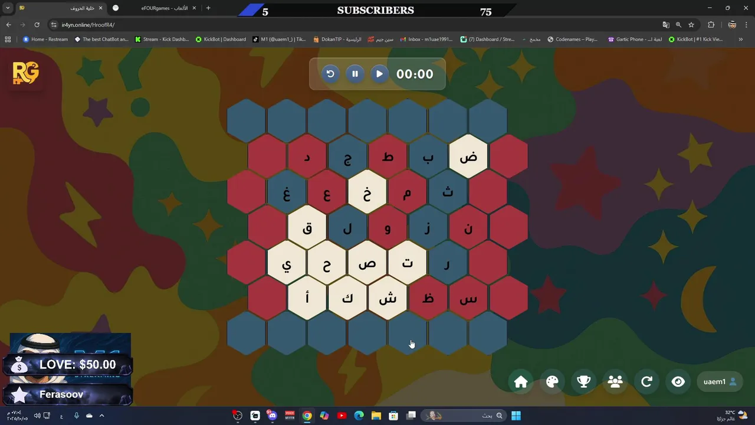This screenshot has height=425, width=755.
Task: Click the refresh board icon near uaem1
Action: tap(646, 382)
